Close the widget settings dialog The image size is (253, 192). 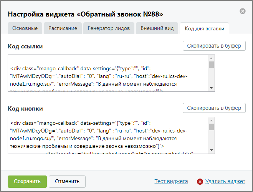pos(243,11)
